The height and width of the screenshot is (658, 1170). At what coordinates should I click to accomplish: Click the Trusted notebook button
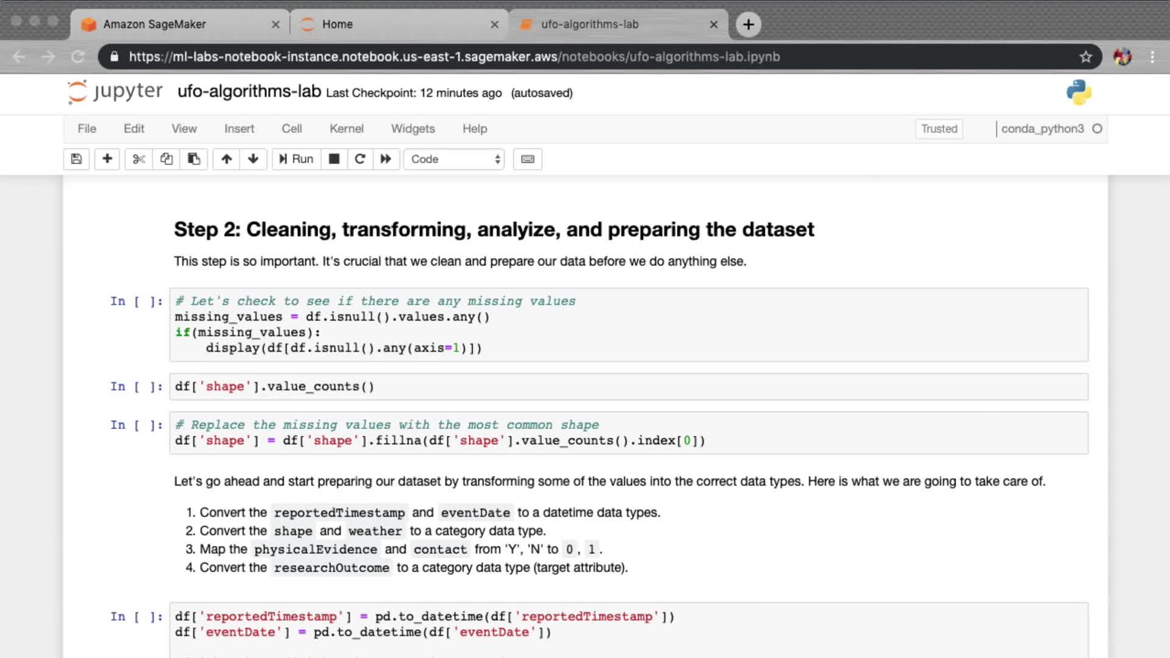[939, 129]
